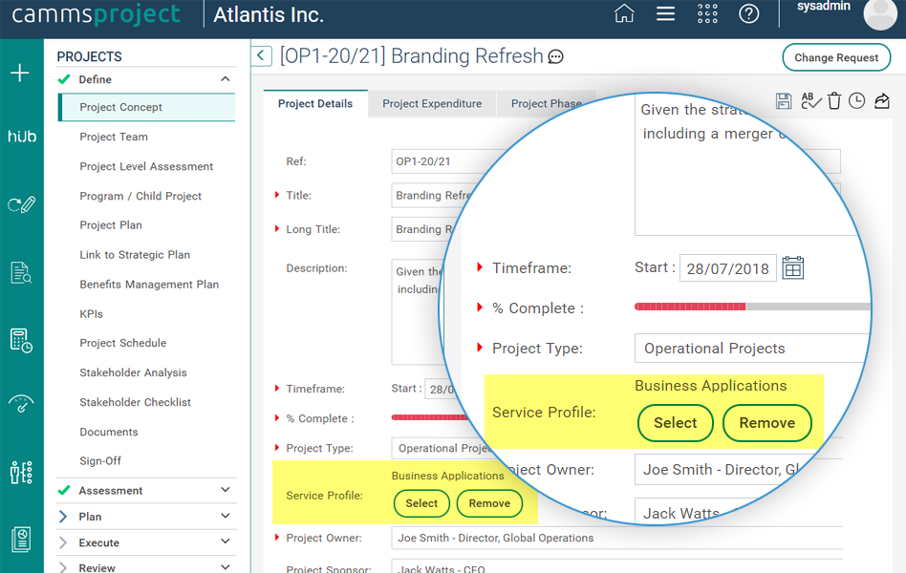
Task: Click the small Select button under Service Profile
Action: (421, 503)
